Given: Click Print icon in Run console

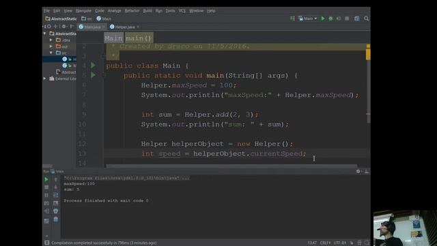Looking at the screenshot, I should click(56, 211).
